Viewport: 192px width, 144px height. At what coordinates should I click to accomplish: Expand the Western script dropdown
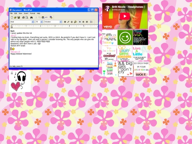(60, 22)
